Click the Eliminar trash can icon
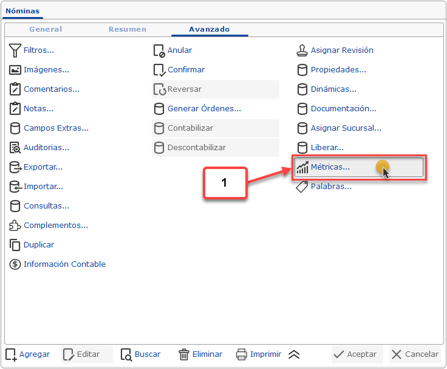The image size is (447, 369). click(x=183, y=354)
